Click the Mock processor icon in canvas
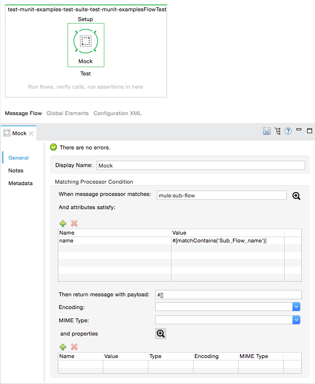This screenshot has width=315, height=384. tap(86, 42)
